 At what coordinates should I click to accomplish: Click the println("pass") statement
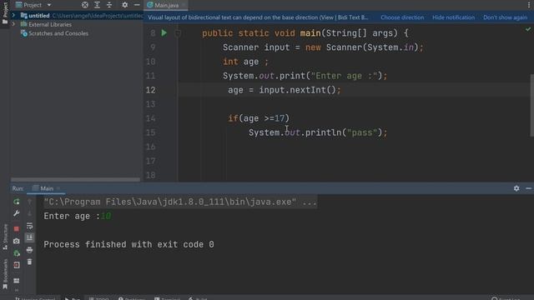[x=318, y=132]
